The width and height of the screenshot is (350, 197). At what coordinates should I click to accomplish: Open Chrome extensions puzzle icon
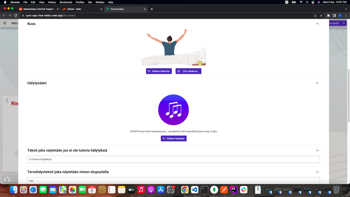click(328, 16)
